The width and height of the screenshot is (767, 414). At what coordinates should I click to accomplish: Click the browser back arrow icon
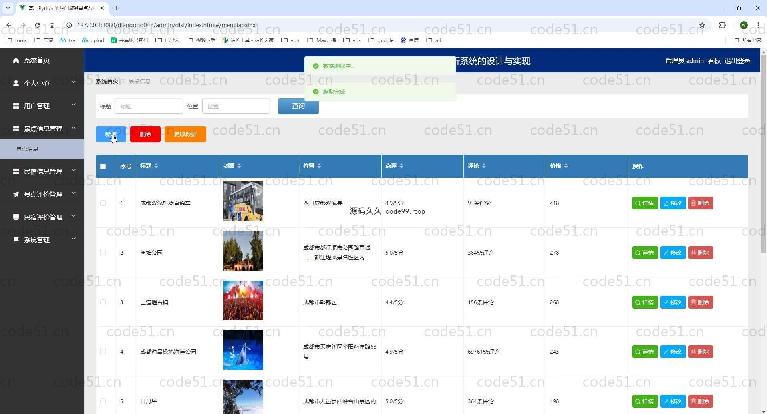pos(9,25)
